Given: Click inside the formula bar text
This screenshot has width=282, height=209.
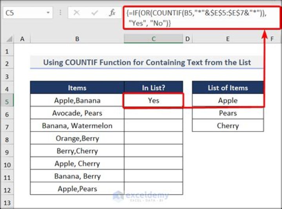Looking at the screenshot, I should (201, 18).
